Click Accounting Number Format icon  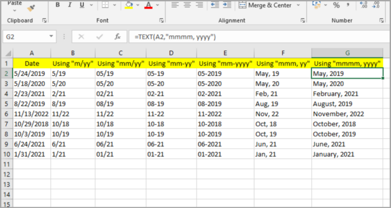(x=317, y=4)
